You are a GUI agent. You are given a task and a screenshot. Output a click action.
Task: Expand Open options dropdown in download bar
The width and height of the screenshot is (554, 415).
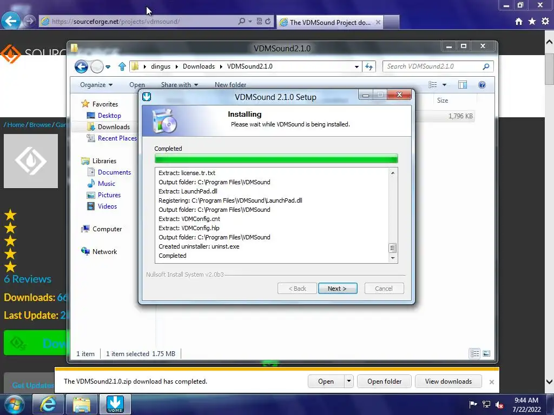pos(349,381)
